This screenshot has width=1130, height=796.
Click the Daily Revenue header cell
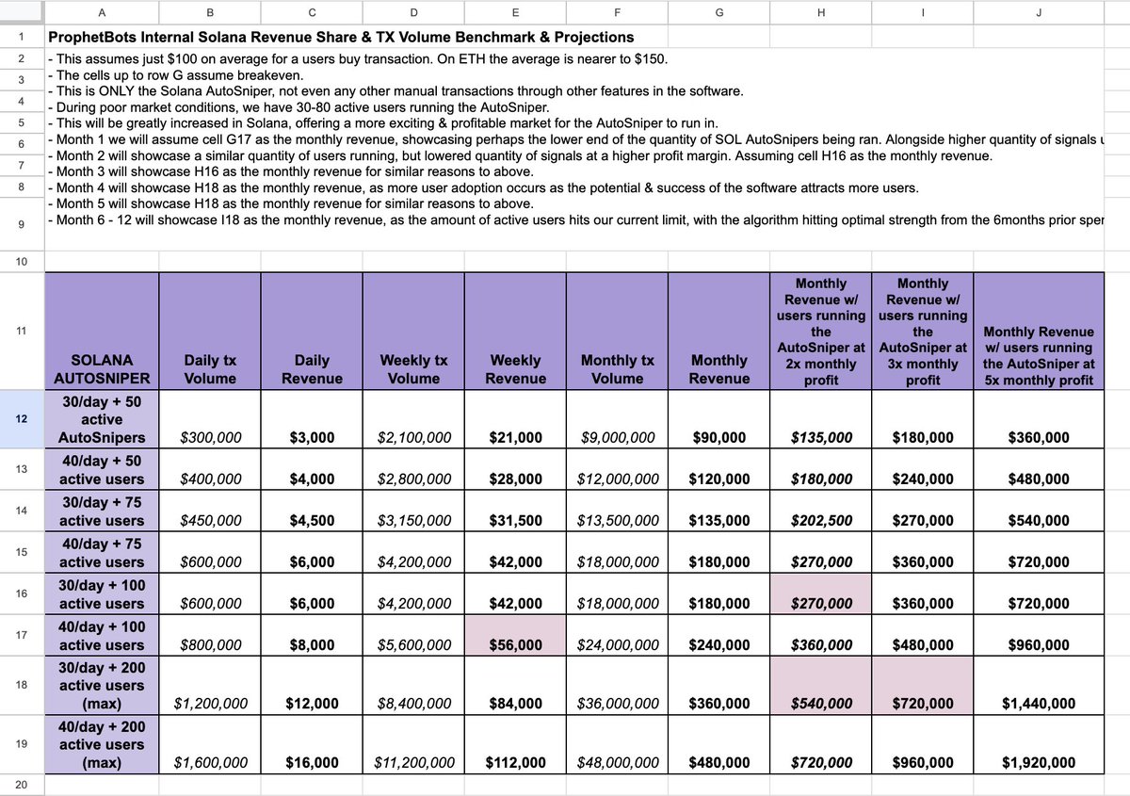[312, 330]
